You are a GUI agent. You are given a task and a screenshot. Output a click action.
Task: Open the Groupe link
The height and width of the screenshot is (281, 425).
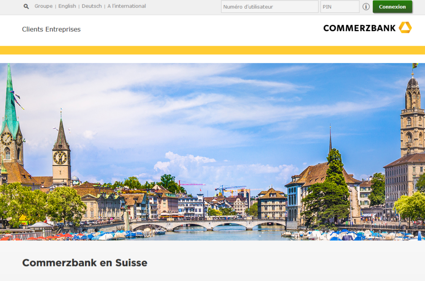(x=44, y=6)
